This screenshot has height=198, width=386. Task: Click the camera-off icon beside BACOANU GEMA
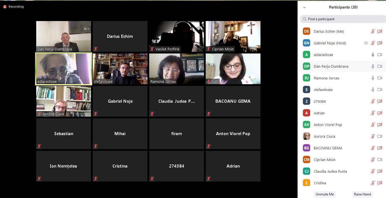click(380, 148)
